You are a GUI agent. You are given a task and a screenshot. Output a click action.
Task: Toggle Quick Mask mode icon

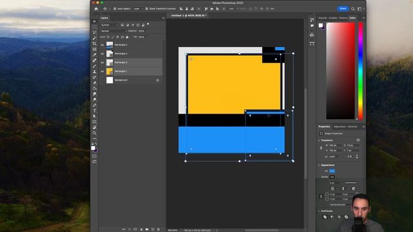click(95, 156)
